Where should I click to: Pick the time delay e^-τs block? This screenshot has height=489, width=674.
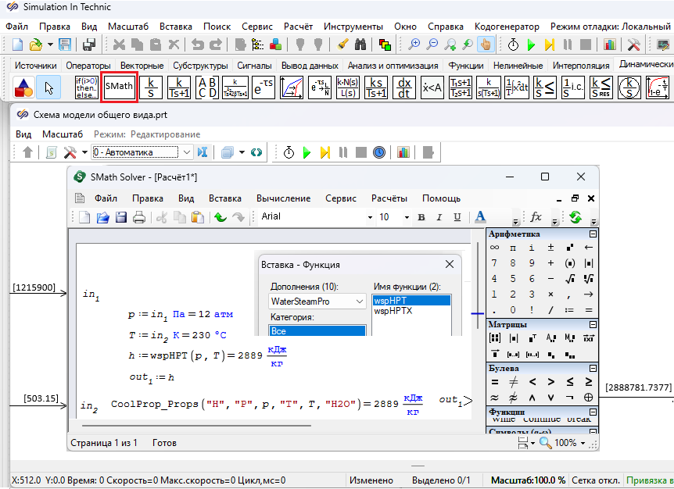[x=264, y=87]
